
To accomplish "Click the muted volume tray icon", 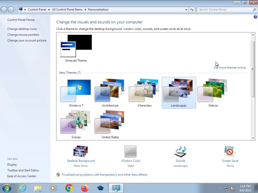I will (233, 188).
